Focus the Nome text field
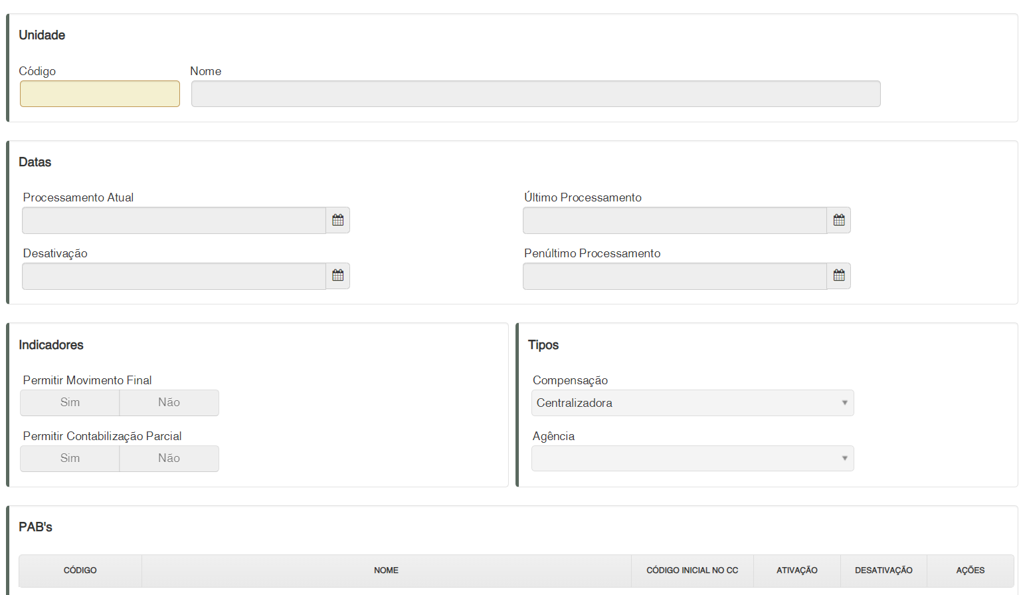This screenshot has height=595, width=1023. (x=535, y=94)
